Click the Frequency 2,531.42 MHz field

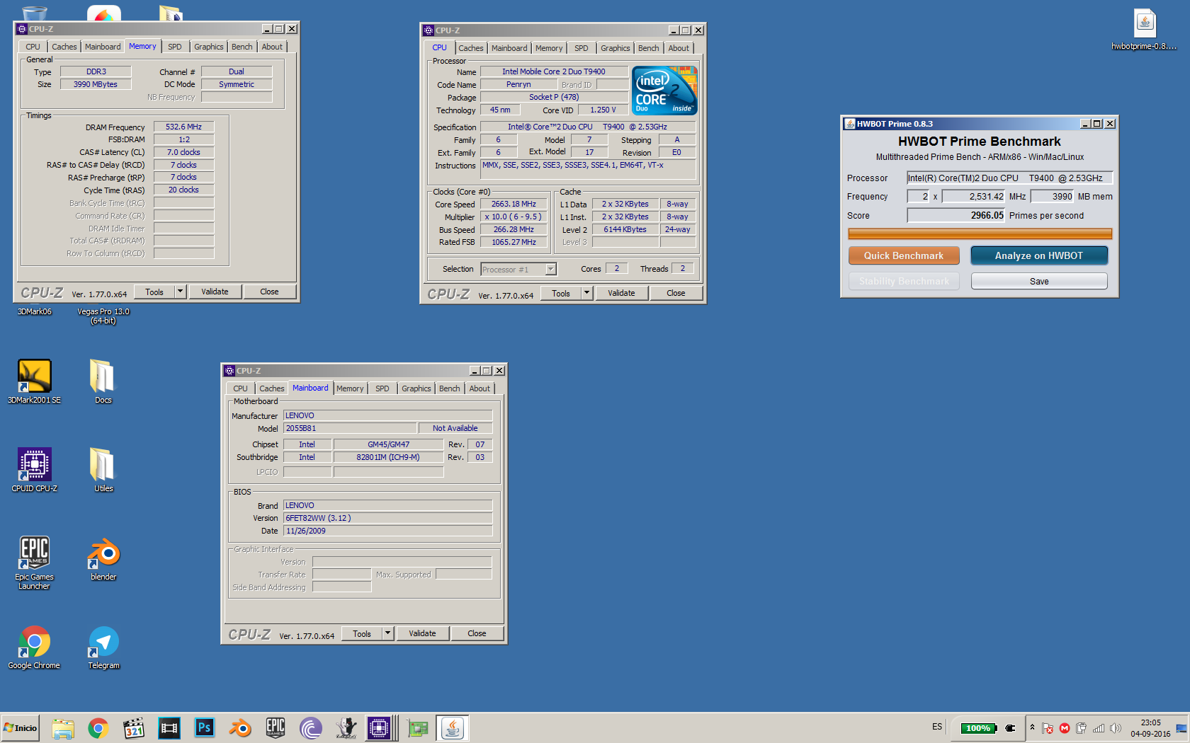pyautogui.click(x=973, y=197)
